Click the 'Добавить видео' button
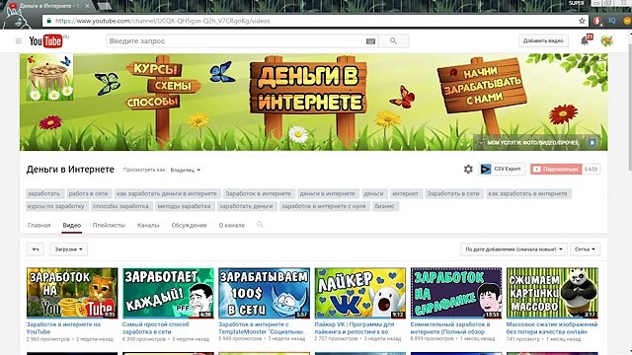Viewport: 632px width, 355px height. [x=543, y=40]
